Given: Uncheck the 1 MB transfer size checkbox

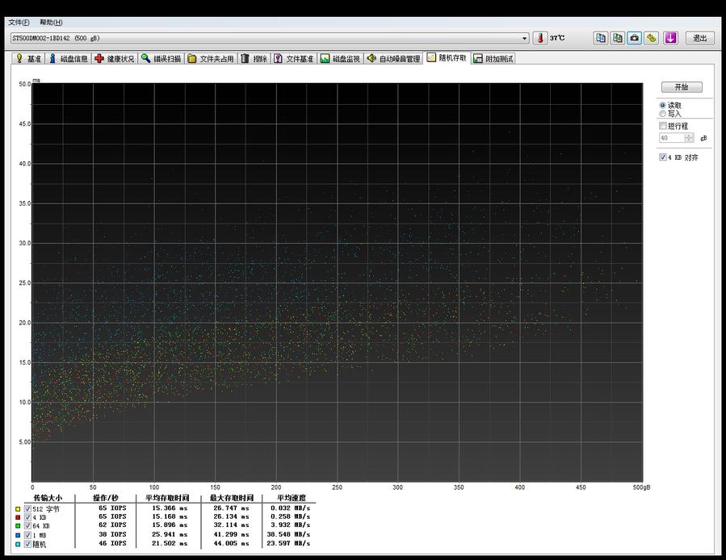Looking at the screenshot, I should click(27, 535).
